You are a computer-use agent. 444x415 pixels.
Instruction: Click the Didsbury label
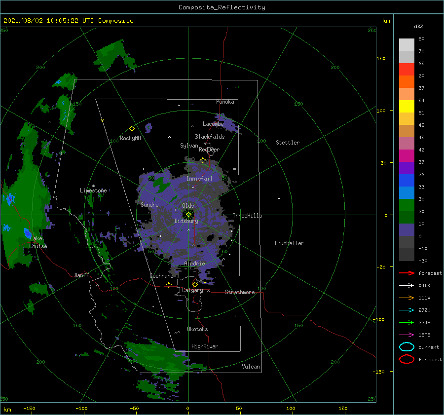tap(186, 221)
